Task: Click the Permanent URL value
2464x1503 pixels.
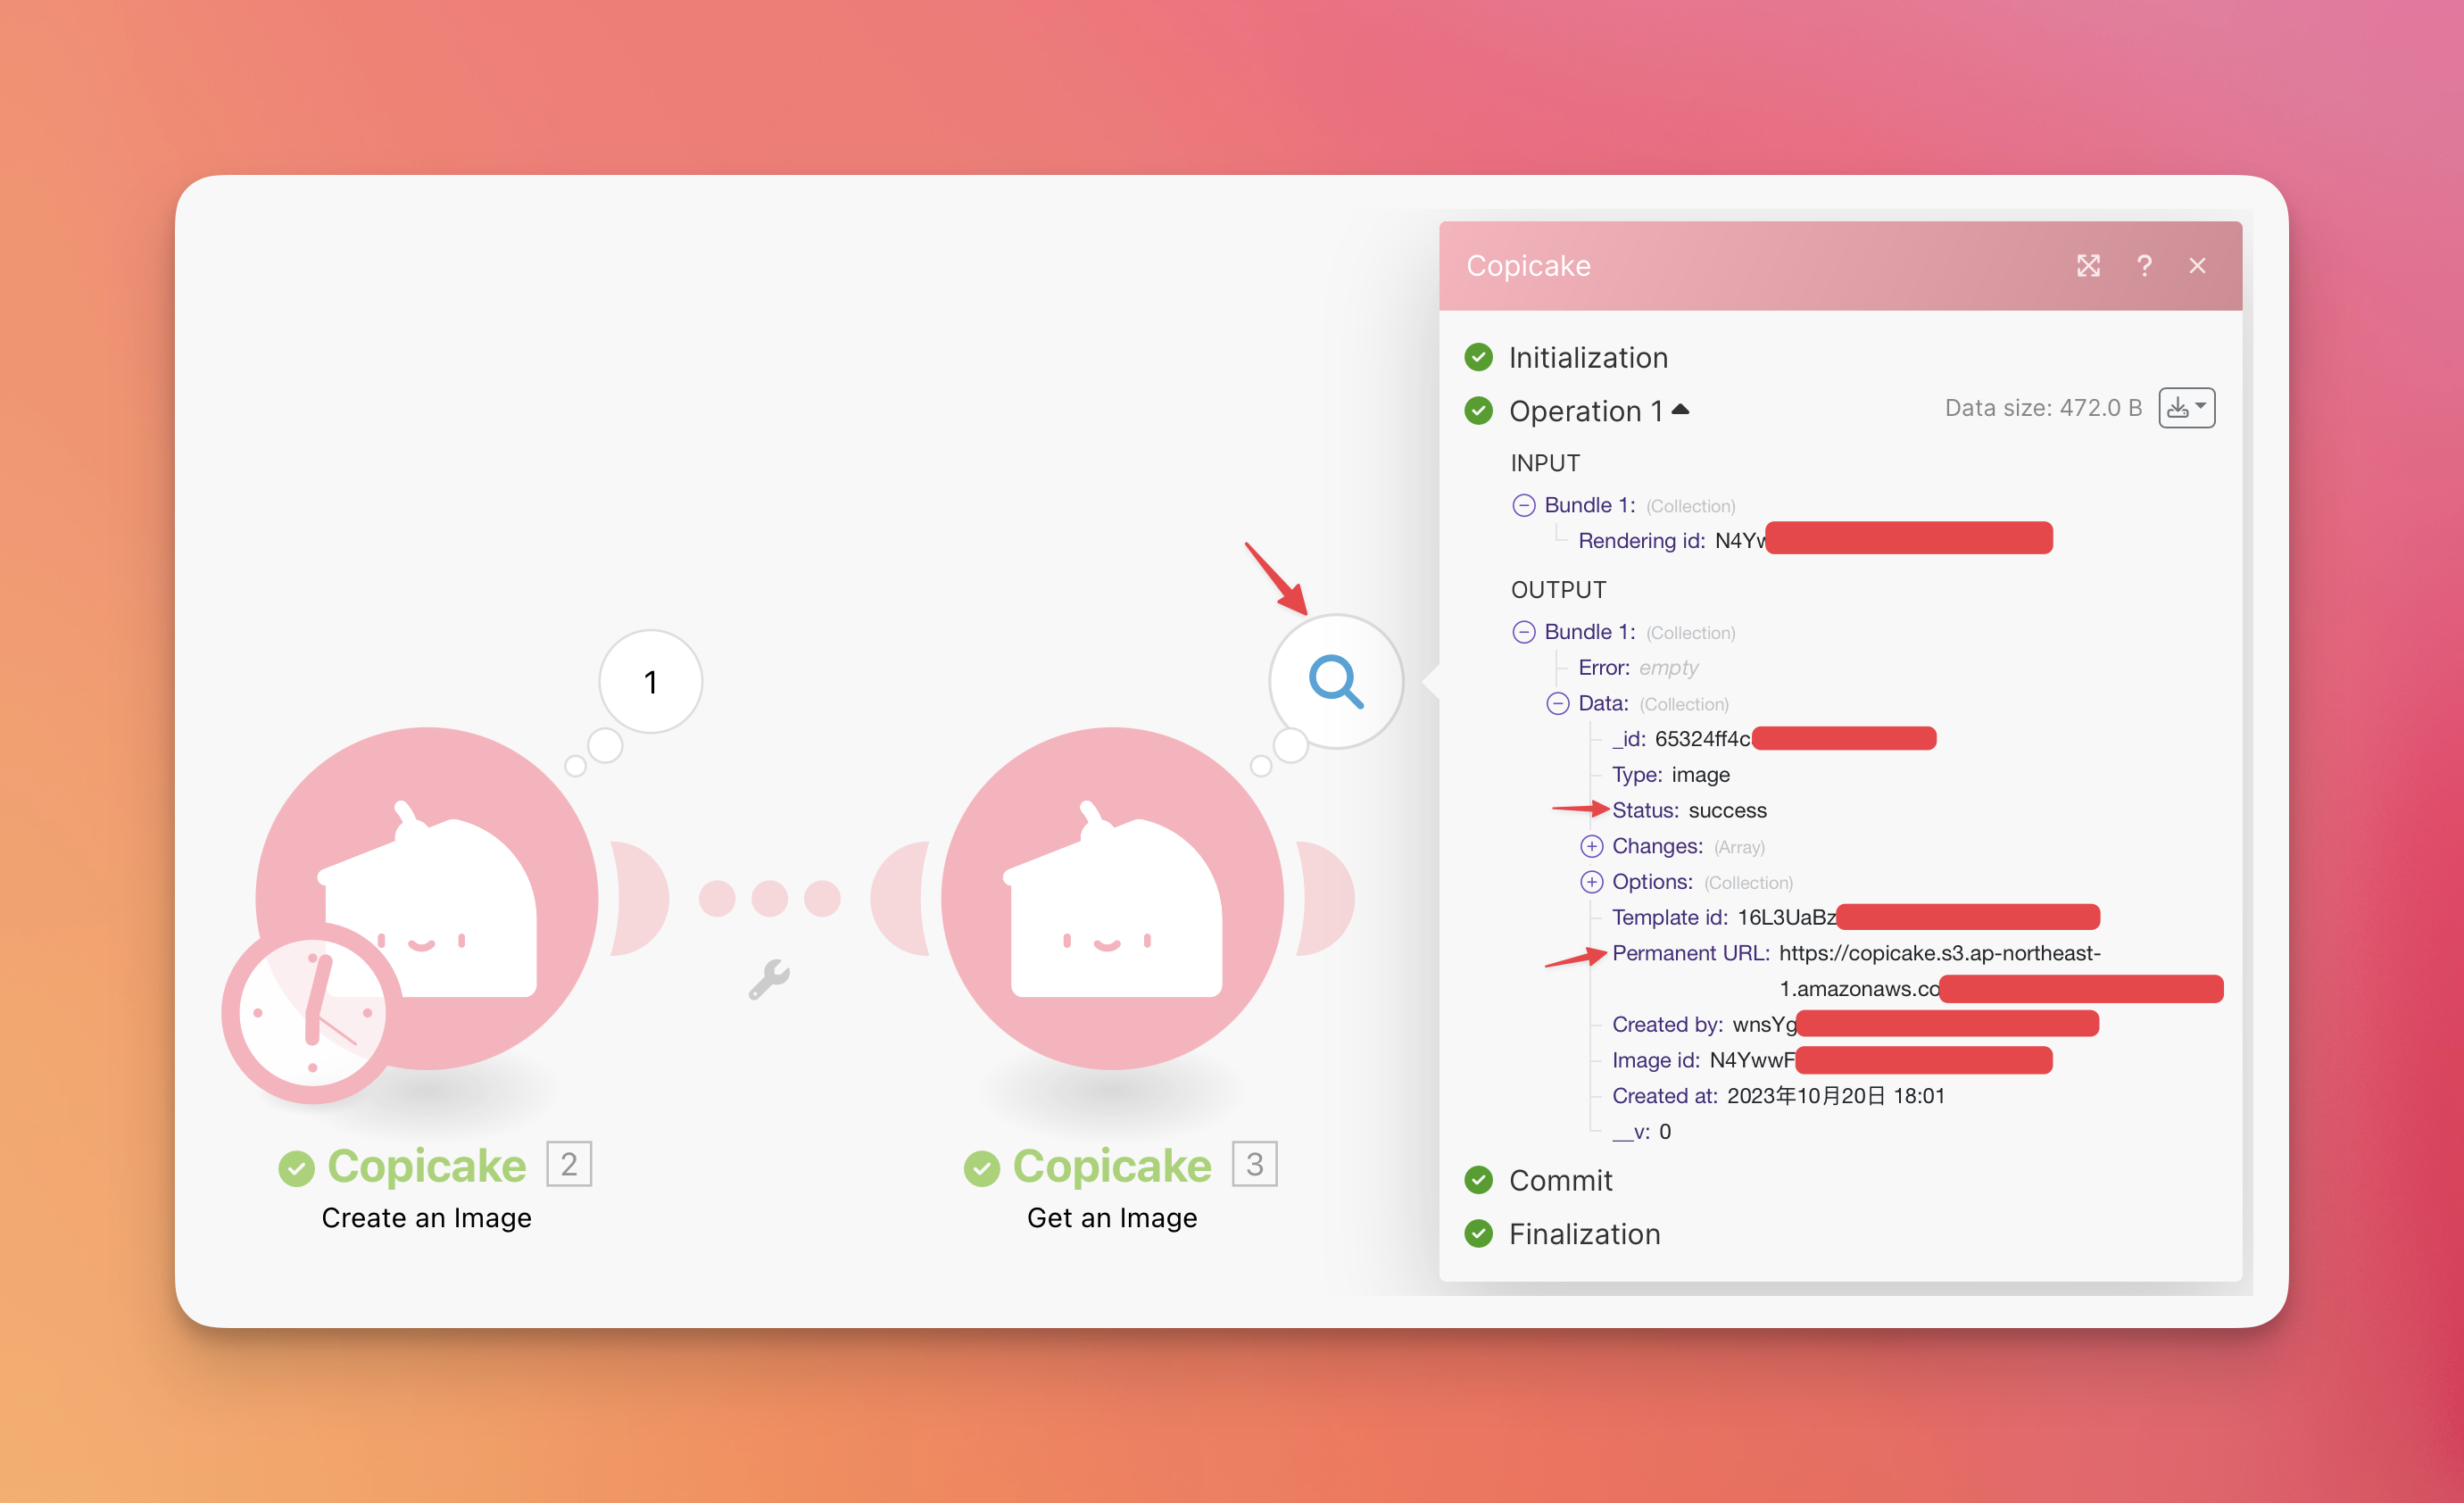Action: (x=2000, y=971)
